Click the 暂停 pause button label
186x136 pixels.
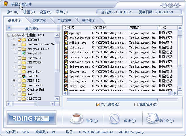pos(92,121)
